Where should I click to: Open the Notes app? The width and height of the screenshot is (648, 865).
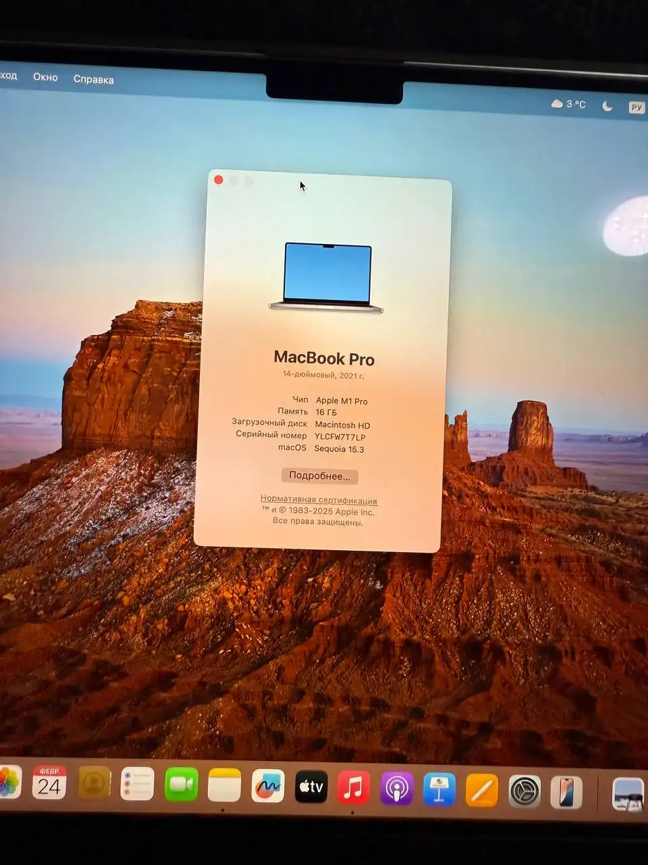pyautogui.click(x=223, y=786)
